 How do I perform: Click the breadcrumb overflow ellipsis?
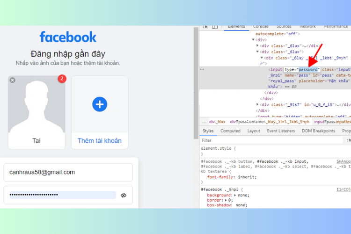204,122
